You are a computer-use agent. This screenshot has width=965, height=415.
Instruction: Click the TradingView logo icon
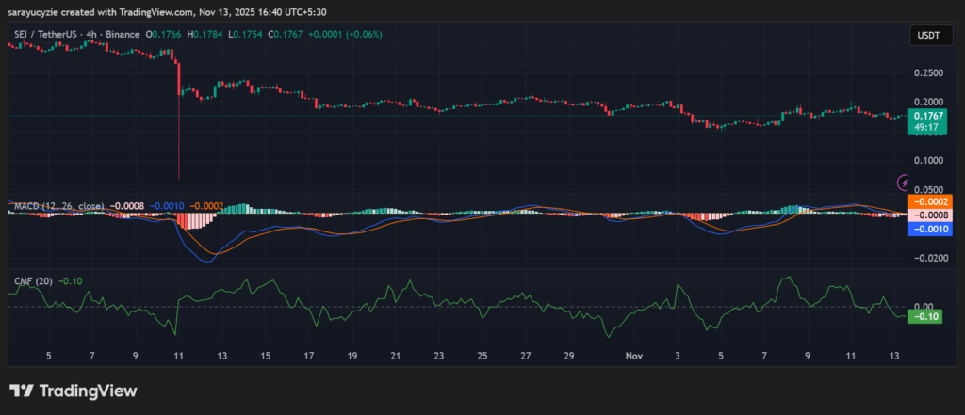22,391
